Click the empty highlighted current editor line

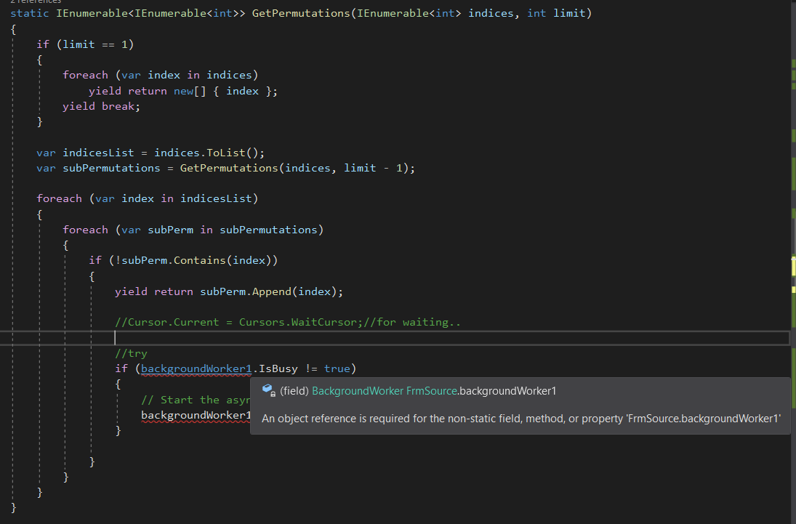pyautogui.click(x=395, y=338)
